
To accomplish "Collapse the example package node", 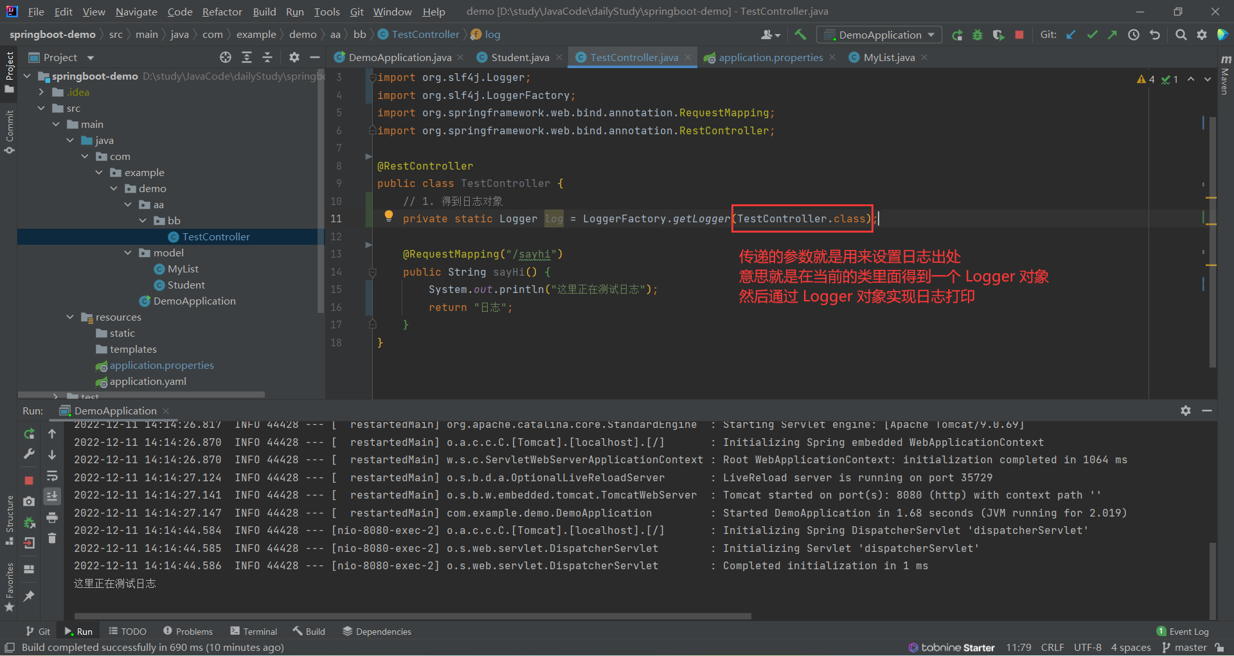I will (99, 172).
